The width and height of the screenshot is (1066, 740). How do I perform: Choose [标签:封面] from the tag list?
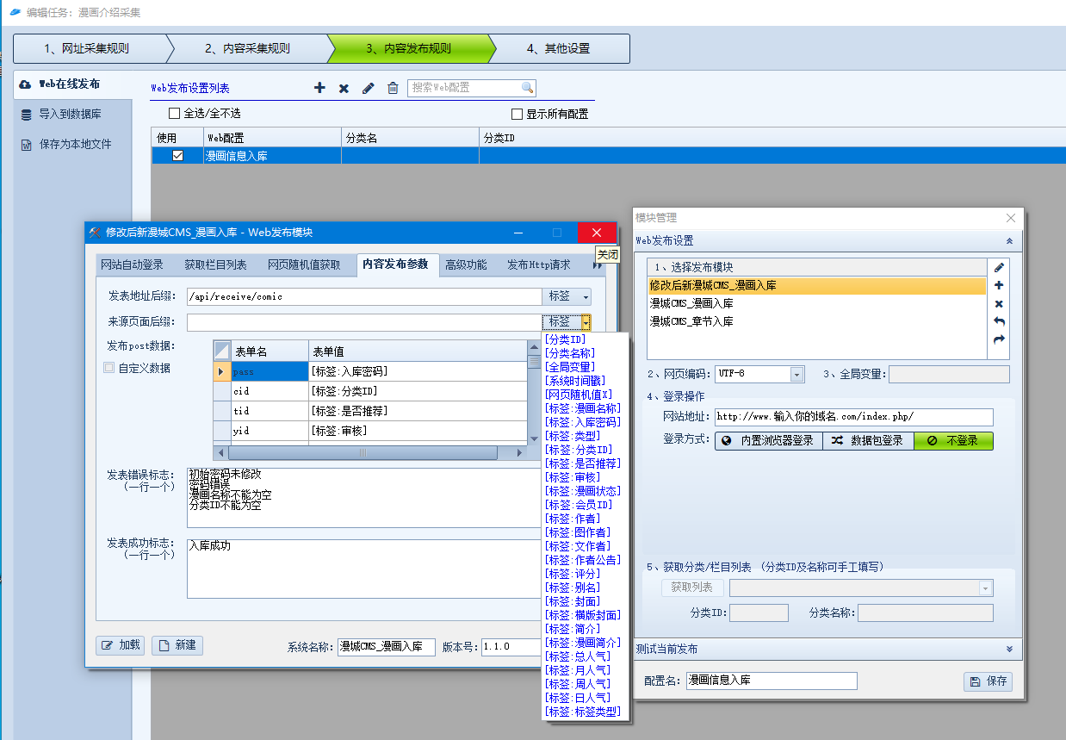pyautogui.click(x=573, y=601)
